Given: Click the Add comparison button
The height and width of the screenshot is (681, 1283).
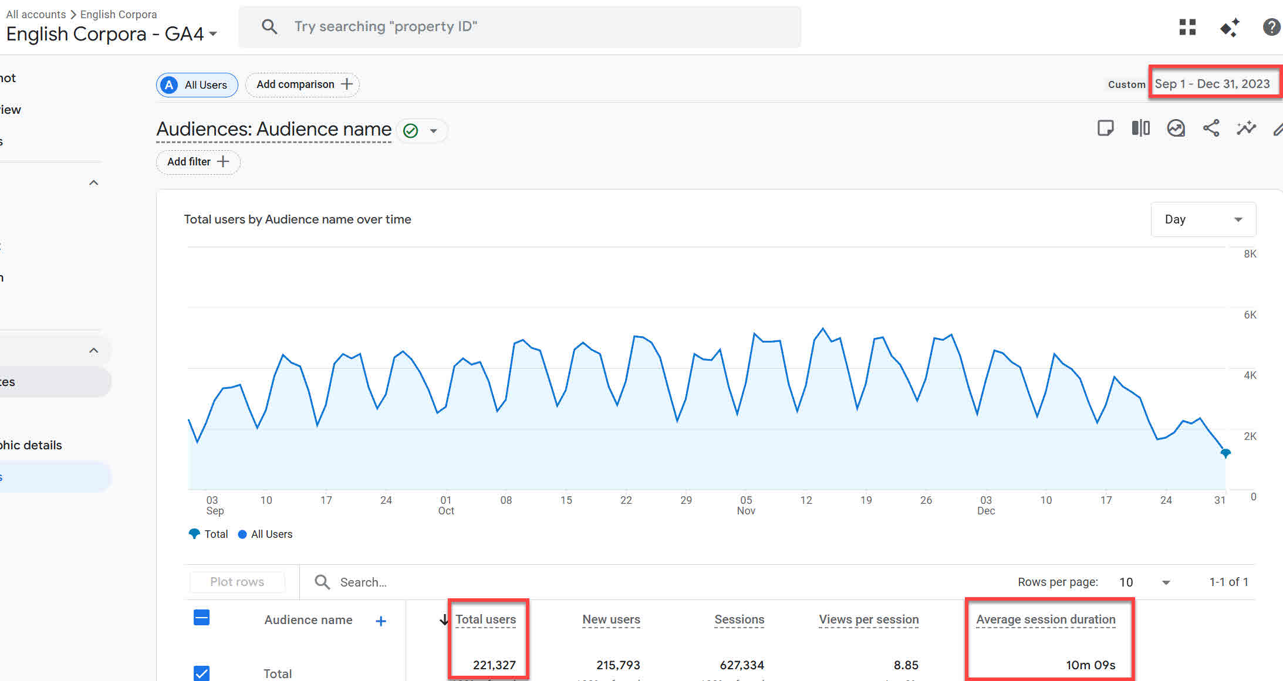Looking at the screenshot, I should click(302, 84).
